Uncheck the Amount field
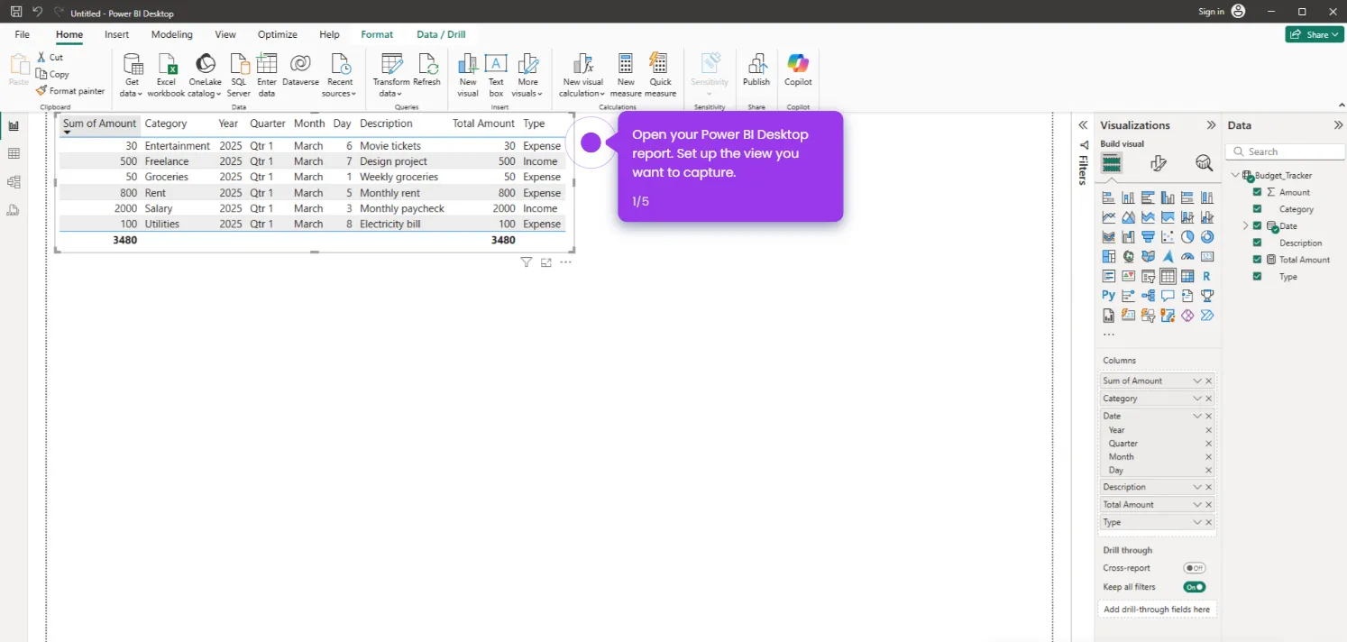This screenshot has height=642, width=1347. tap(1257, 192)
